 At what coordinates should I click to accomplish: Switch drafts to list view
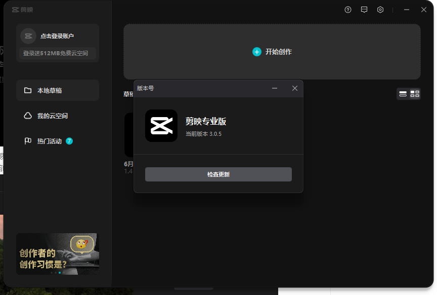403,94
